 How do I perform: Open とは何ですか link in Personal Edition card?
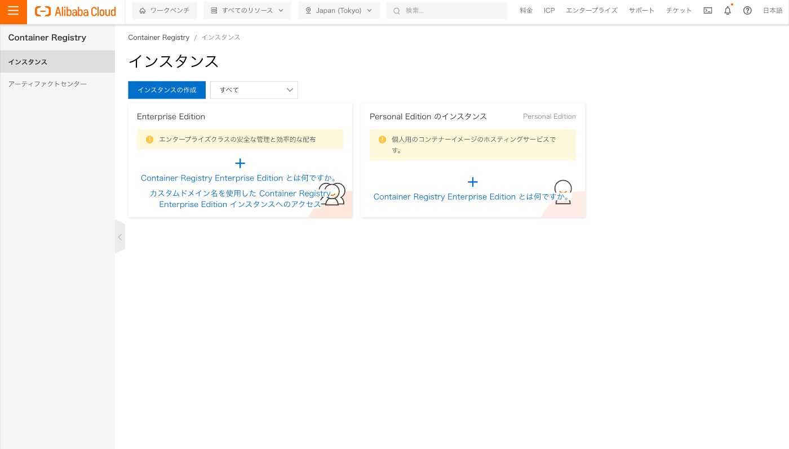point(472,196)
